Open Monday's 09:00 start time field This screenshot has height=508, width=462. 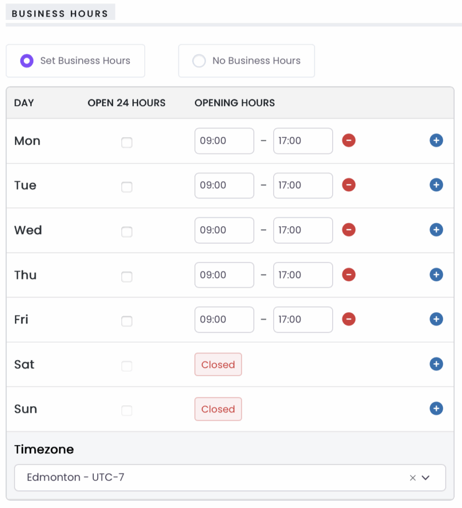(x=224, y=141)
